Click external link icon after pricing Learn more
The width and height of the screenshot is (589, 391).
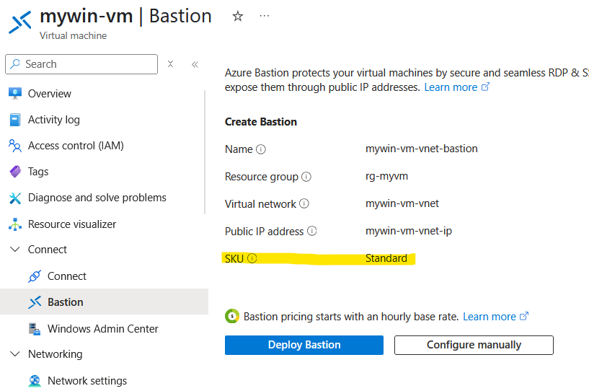tap(524, 316)
